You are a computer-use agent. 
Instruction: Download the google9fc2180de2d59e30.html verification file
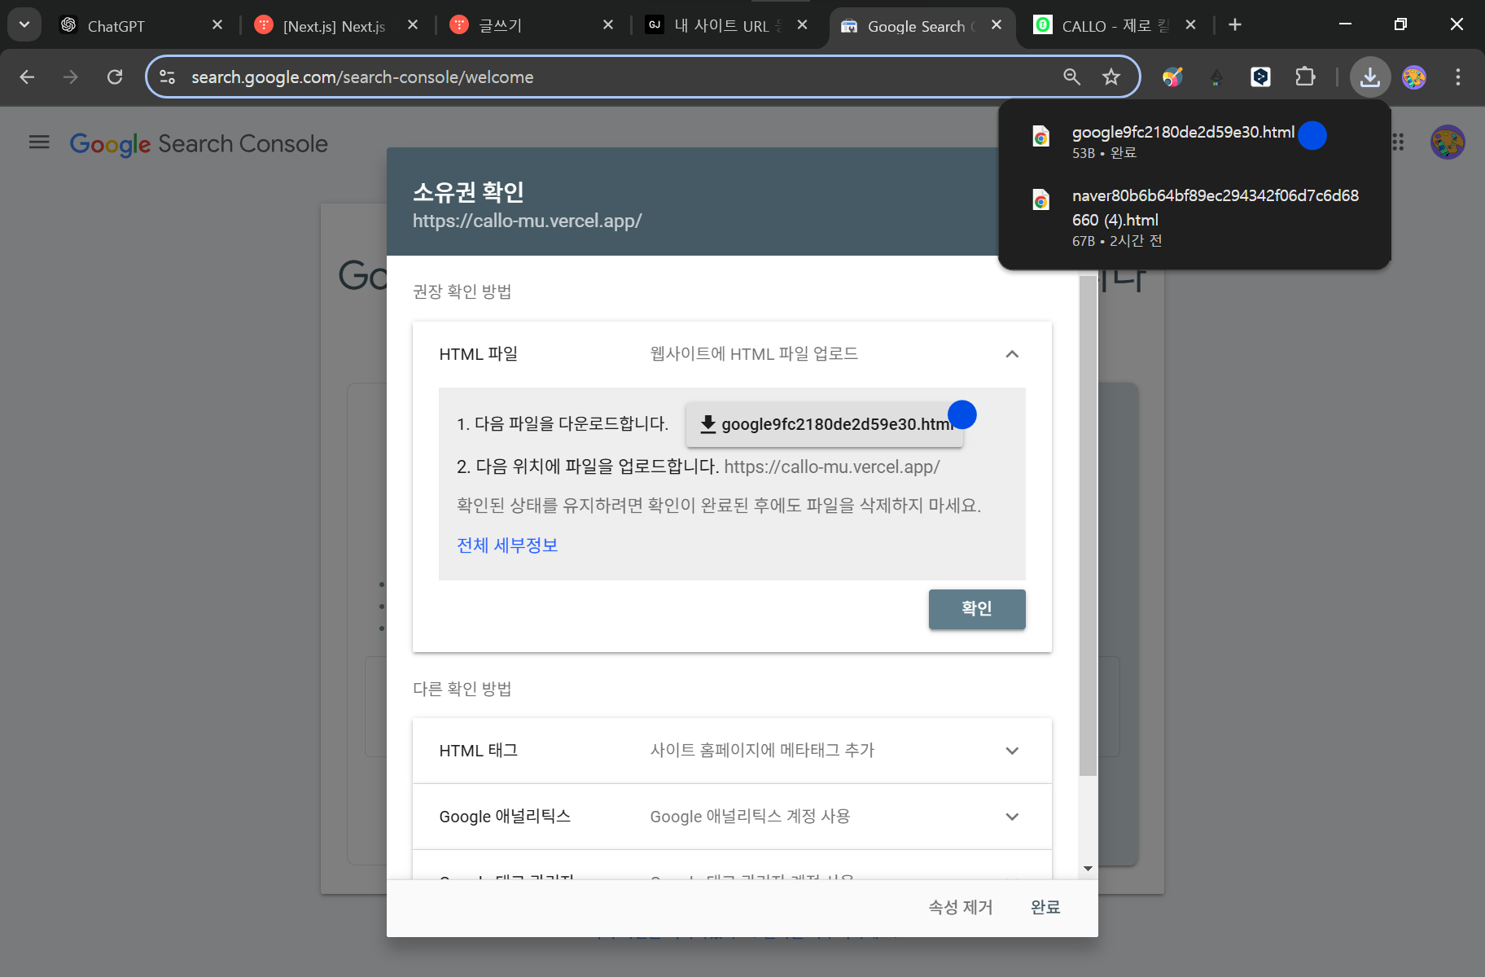click(x=825, y=424)
